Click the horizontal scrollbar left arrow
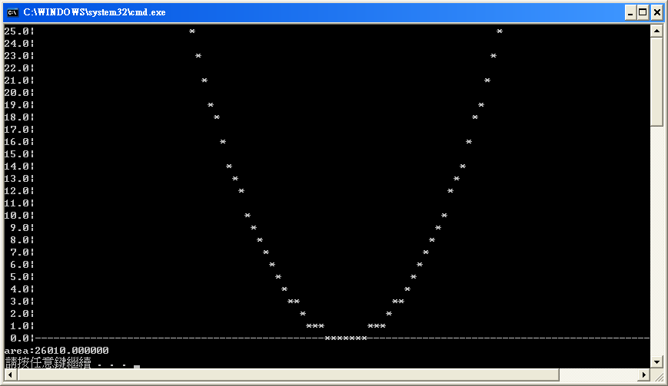This screenshot has width=668, height=386. point(11,375)
